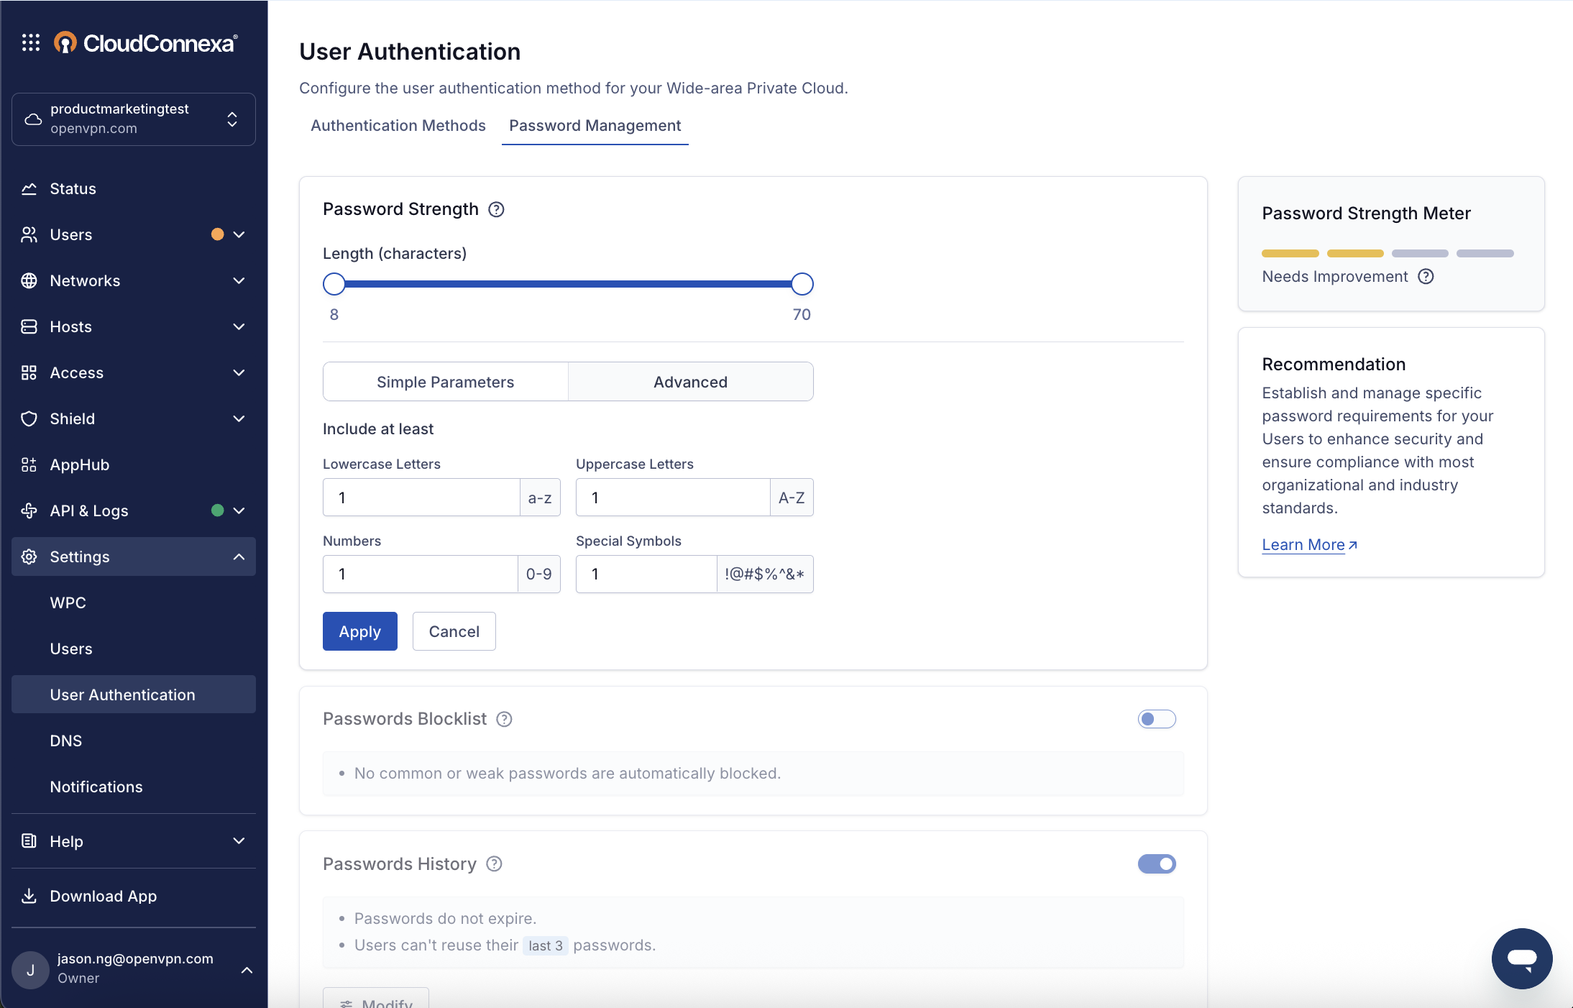The height and width of the screenshot is (1008, 1573).
Task: Click the Download App icon
Action: tap(29, 896)
